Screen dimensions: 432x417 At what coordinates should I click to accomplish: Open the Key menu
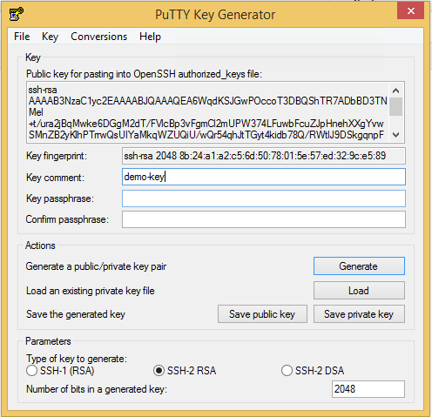click(x=50, y=37)
